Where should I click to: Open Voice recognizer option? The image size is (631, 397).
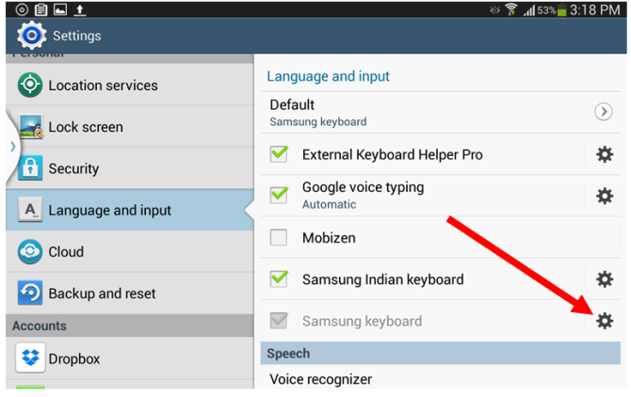point(440,377)
